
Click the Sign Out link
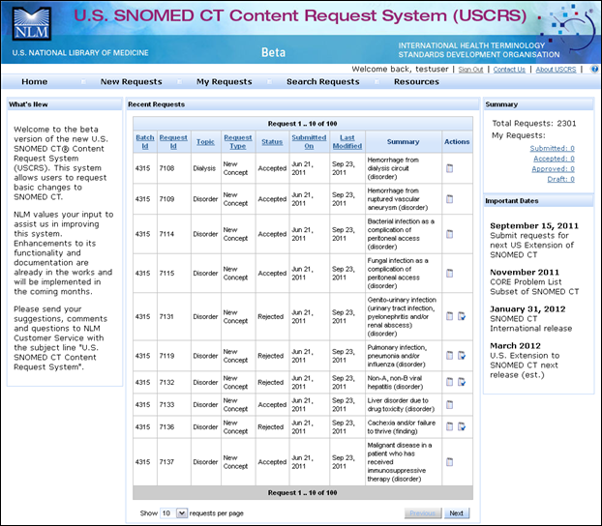point(470,70)
